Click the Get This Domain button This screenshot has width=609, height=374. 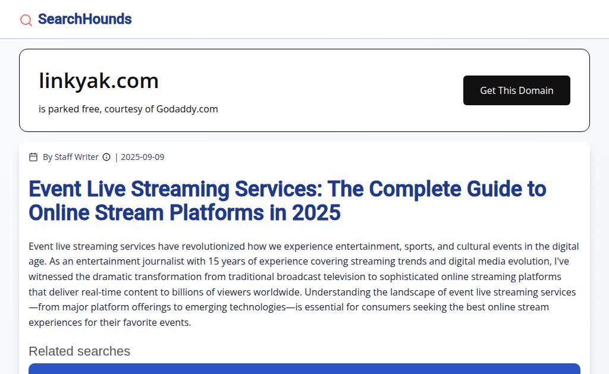coord(517,90)
